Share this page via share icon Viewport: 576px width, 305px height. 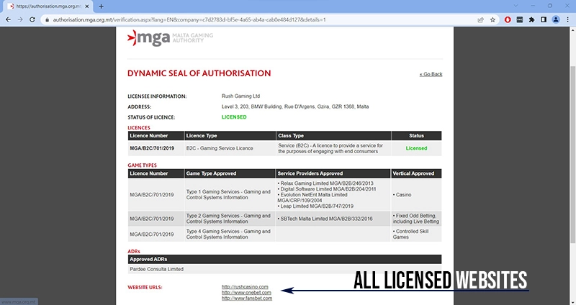pyautogui.click(x=480, y=20)
